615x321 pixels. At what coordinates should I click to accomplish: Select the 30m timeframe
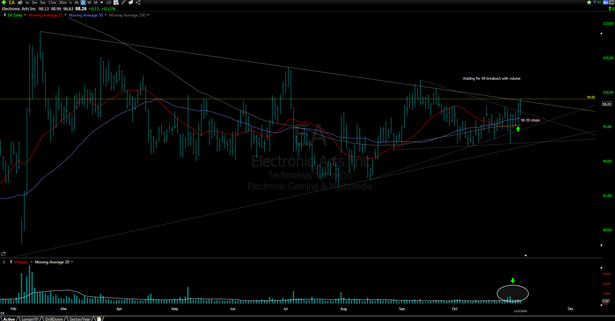tap(63, 2)
